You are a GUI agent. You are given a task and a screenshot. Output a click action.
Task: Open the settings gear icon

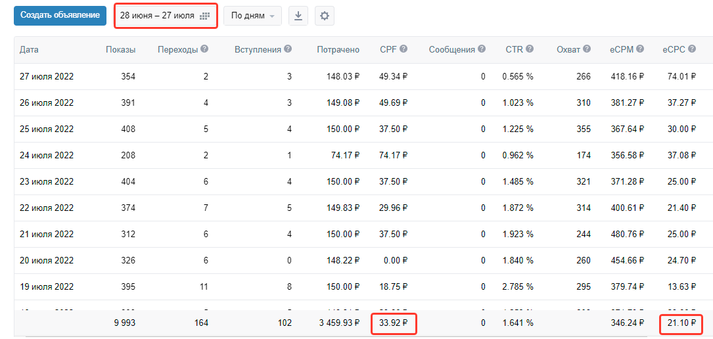(x=325, y=16)
